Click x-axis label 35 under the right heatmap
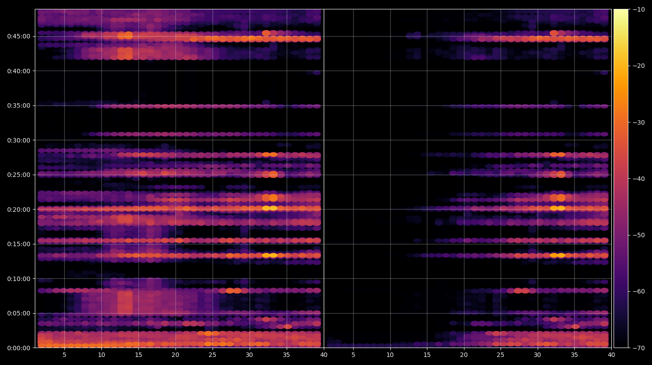 point(574,355)
